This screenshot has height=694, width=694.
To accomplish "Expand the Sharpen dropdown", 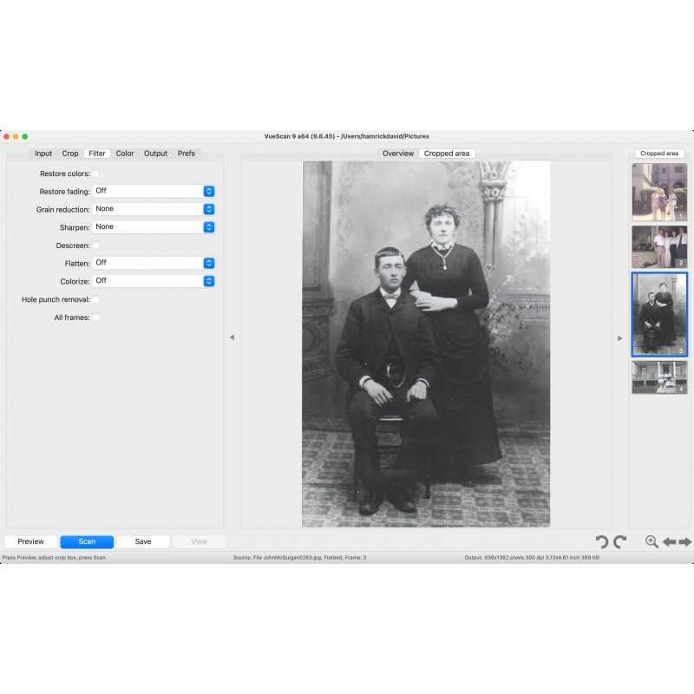I will 154,227.
